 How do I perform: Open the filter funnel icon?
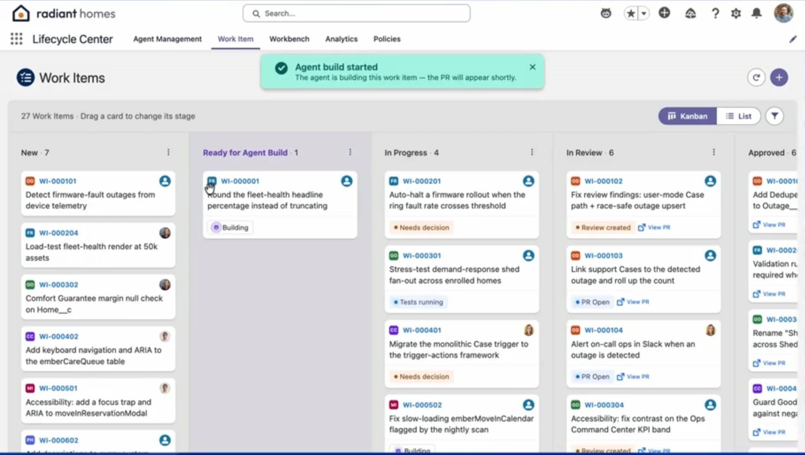[x=774, y=116]
